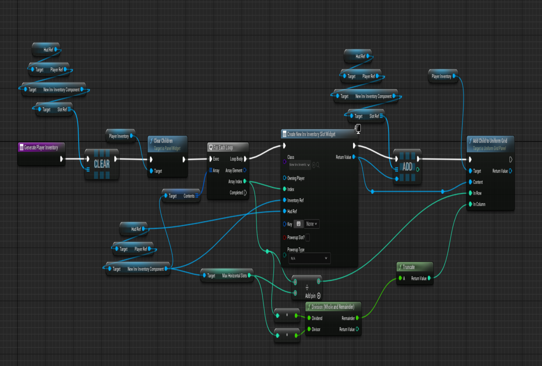The image size is (542, 366).
Task: Click the CLEAR array node
Action: click(x=102, y=164)
